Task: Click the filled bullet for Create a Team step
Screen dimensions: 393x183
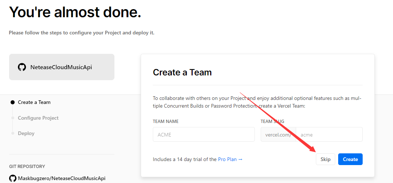Action: pyautogui.click(x=13, y=102)
